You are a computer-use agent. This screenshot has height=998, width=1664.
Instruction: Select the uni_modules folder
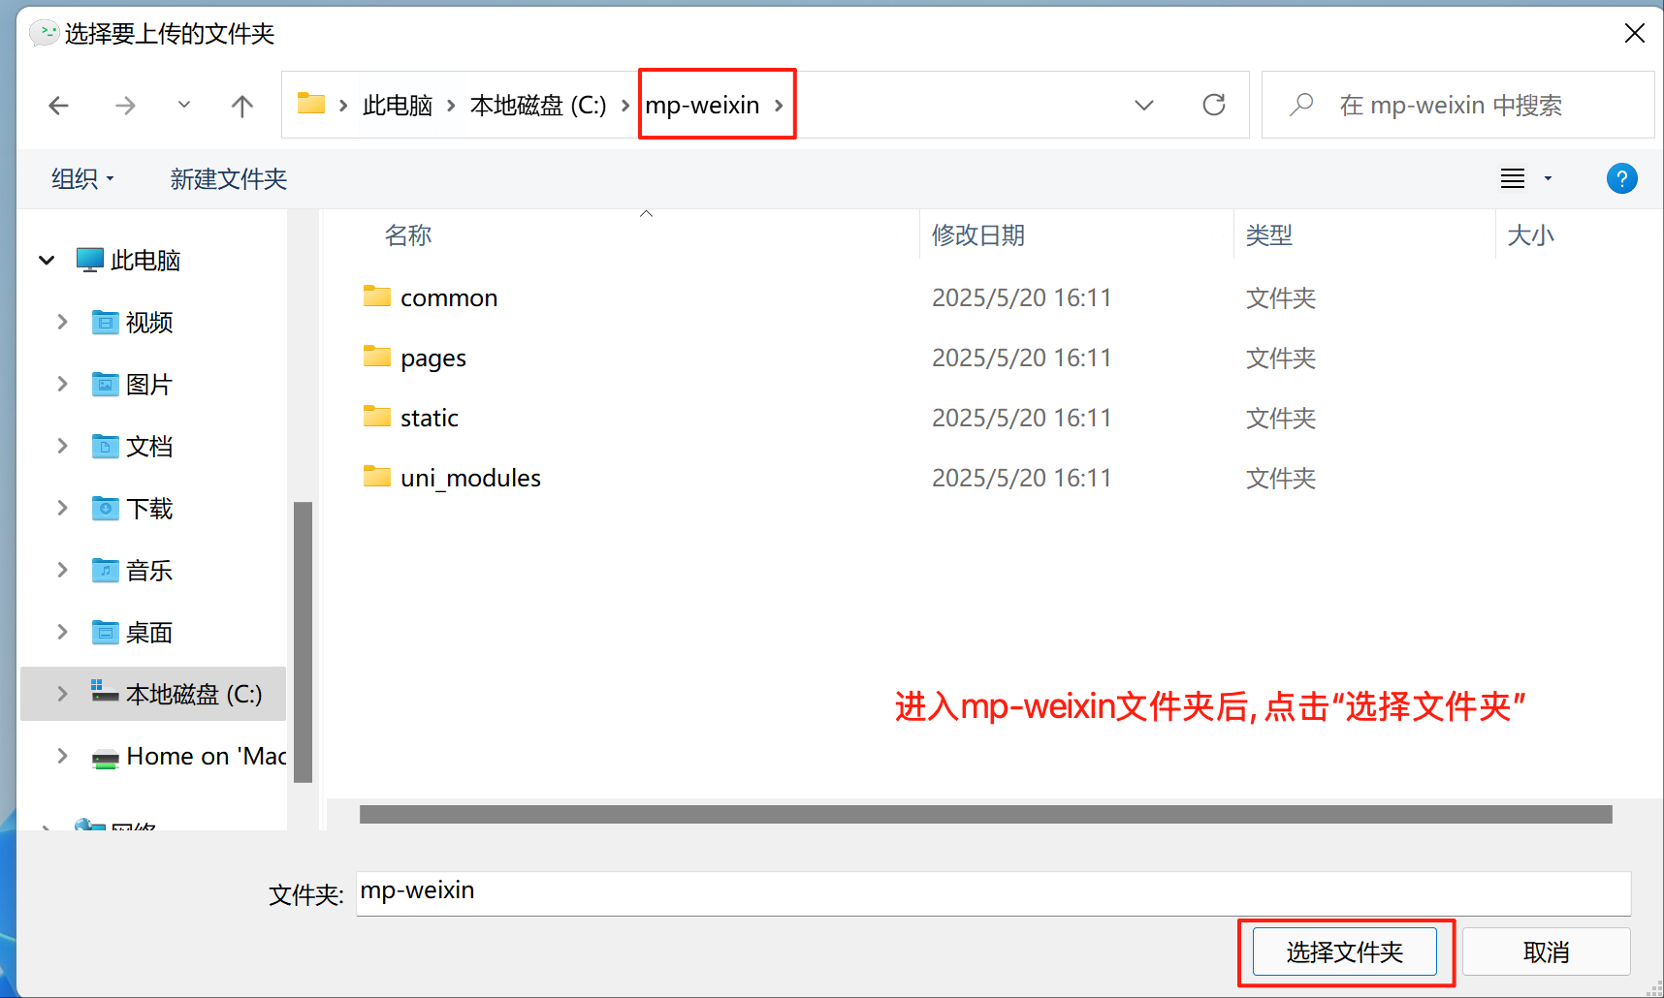tap(470, 478)
